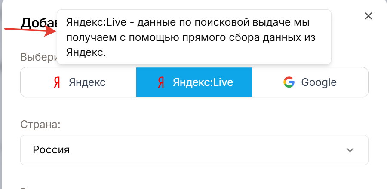387x189 pixels.
Task: Select the highlighted Яндекс:Live option
Action: 194,82
